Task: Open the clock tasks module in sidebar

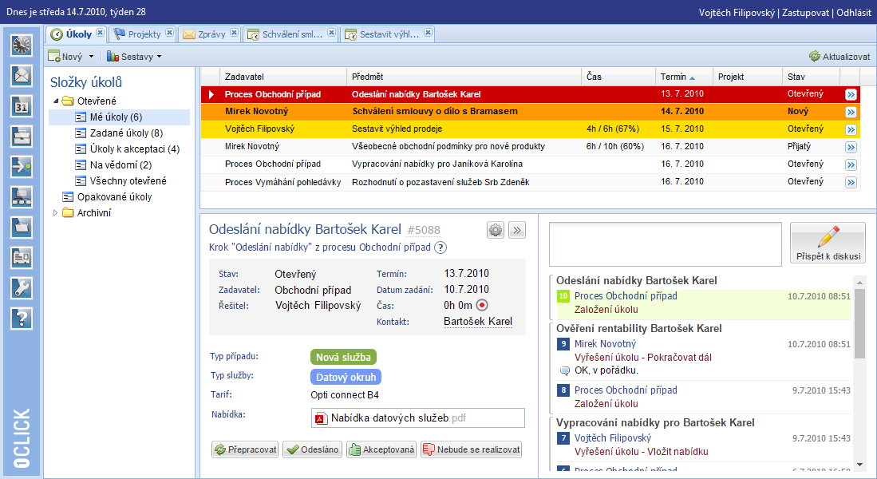Action: click(x=22, y=46)
